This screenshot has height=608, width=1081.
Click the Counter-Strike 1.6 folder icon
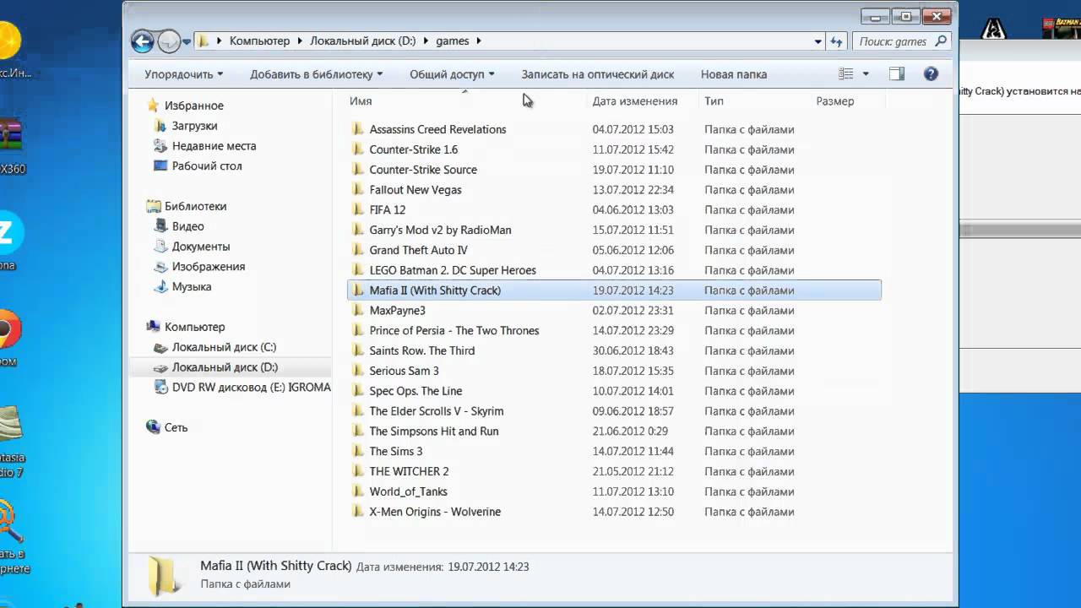click(357, 149)
